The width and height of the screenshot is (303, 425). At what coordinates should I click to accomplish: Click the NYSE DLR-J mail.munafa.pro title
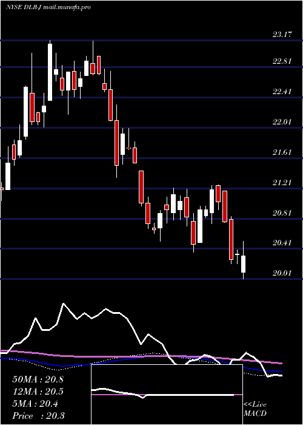click(48, 7)
